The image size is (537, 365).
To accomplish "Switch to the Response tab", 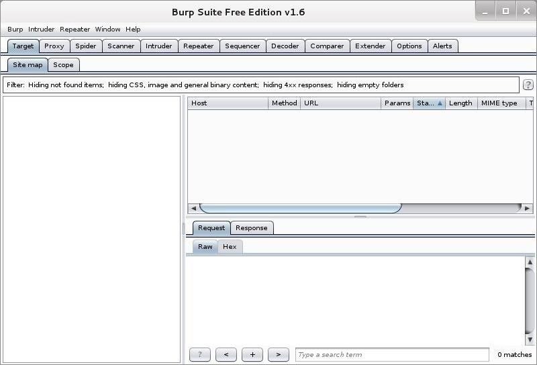I will pos(251,227).
